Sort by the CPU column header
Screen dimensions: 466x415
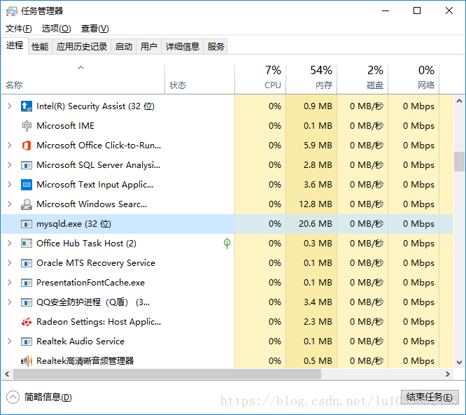pos(260,79)
